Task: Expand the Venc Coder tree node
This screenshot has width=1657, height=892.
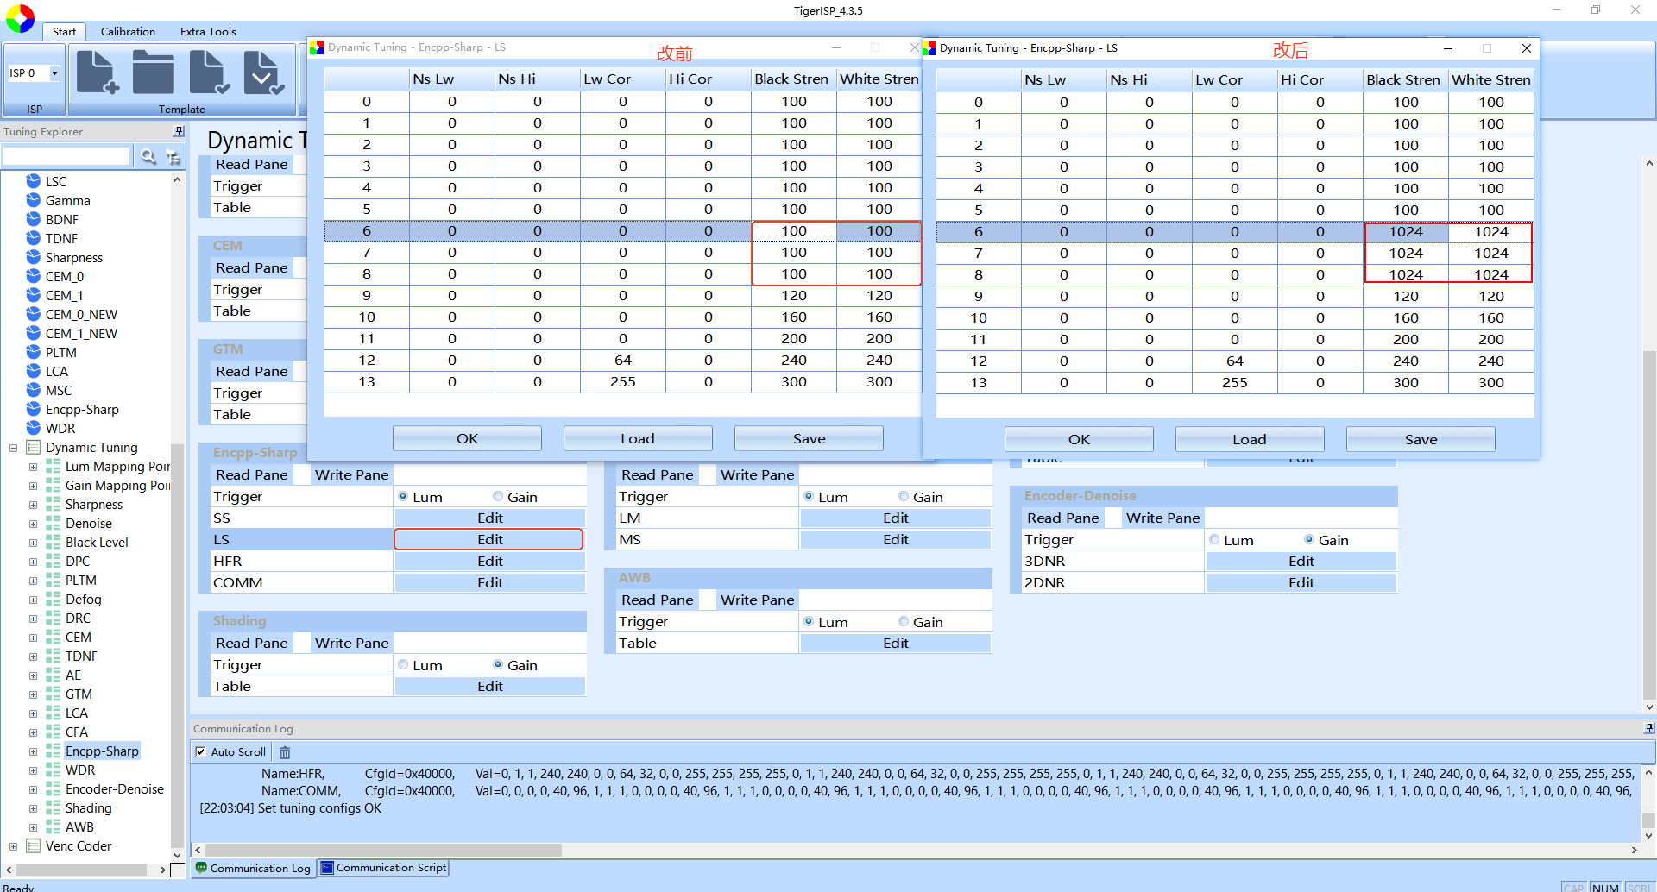Action: 13,846
